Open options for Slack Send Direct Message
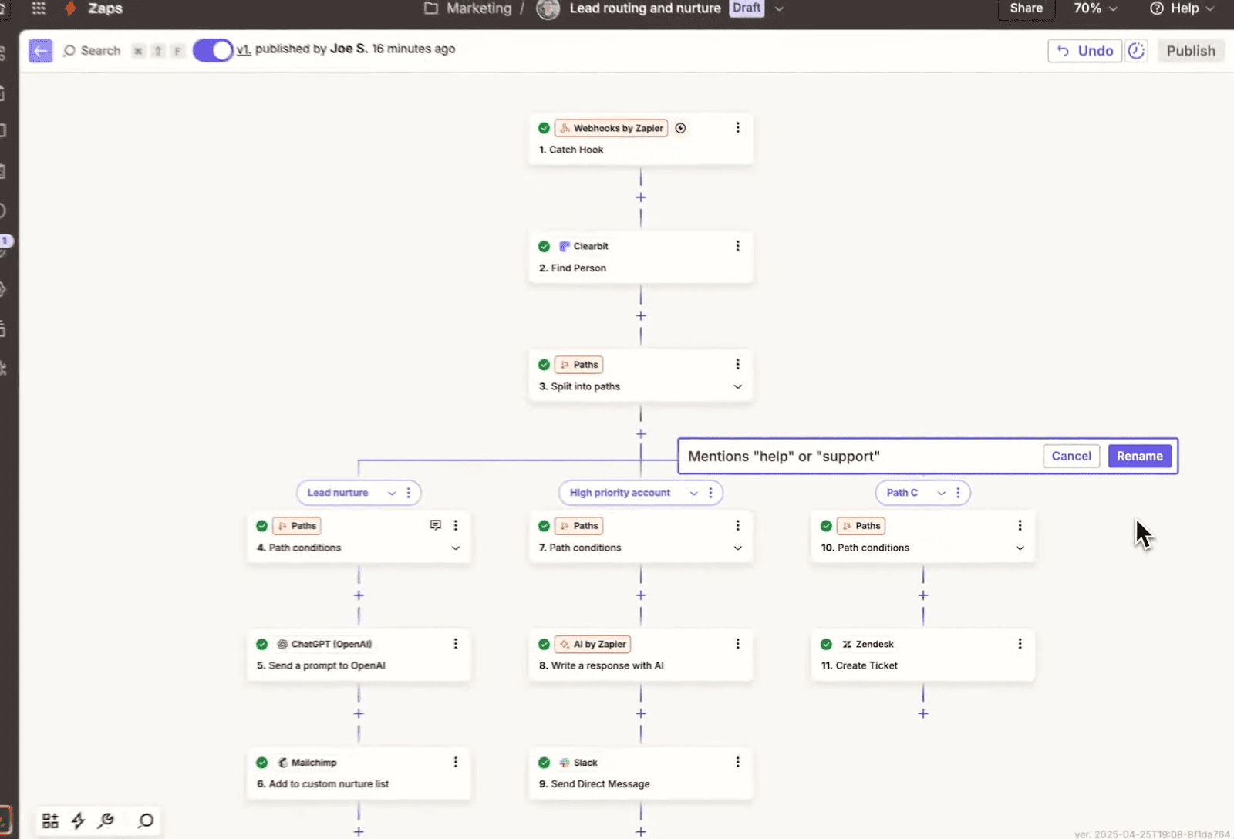 coord(737,762)
